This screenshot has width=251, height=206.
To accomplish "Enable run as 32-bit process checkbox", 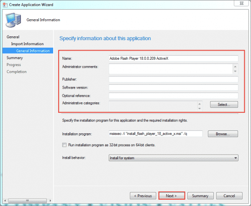I will coord(64,145).
